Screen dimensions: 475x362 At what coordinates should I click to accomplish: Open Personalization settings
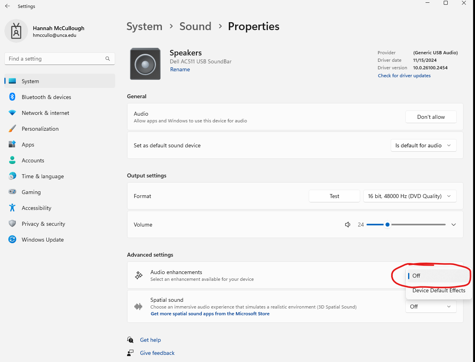pos(41,128)
